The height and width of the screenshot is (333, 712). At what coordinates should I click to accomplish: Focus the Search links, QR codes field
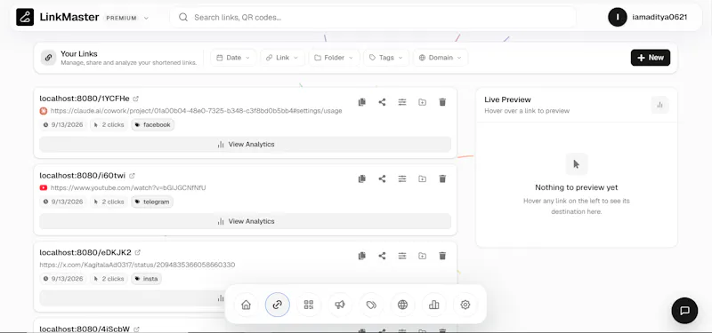pos(373,17)
